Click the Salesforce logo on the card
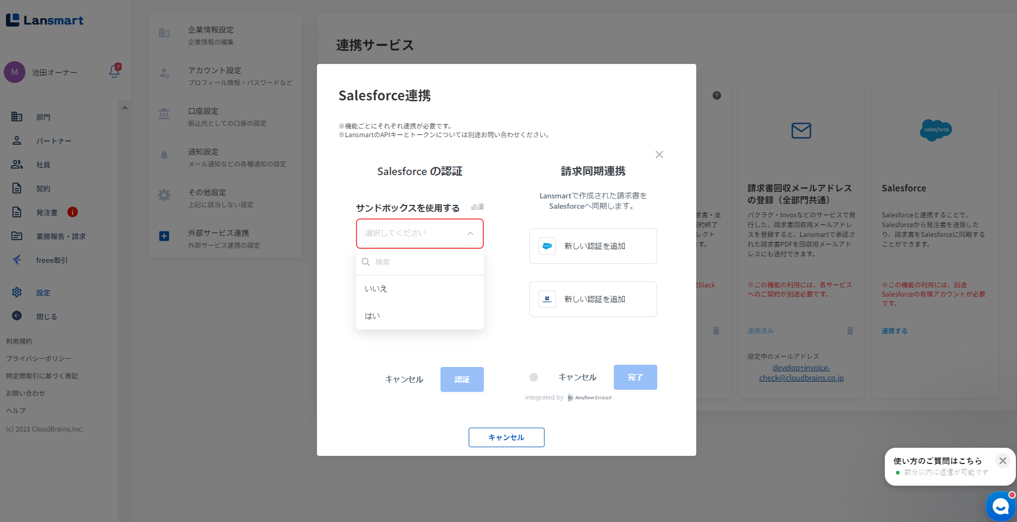The height and width of the screenshot is (522, 1017). pyautogui.click(x=936, y=130)
